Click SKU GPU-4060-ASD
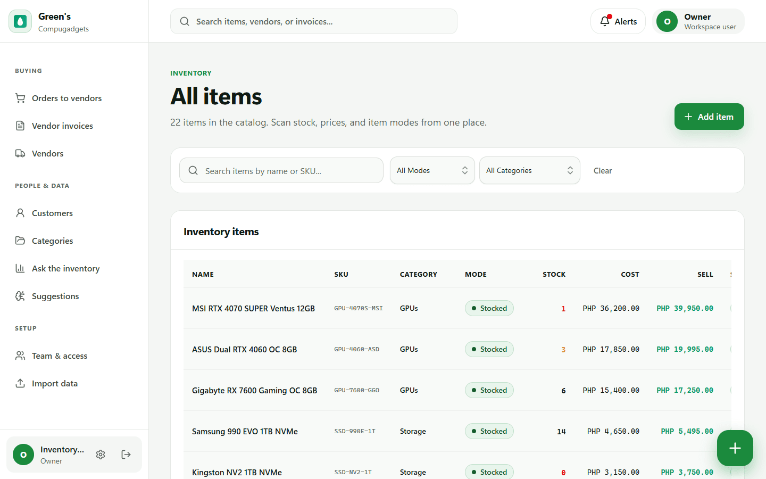766x479 pixels. coord(356,349)
